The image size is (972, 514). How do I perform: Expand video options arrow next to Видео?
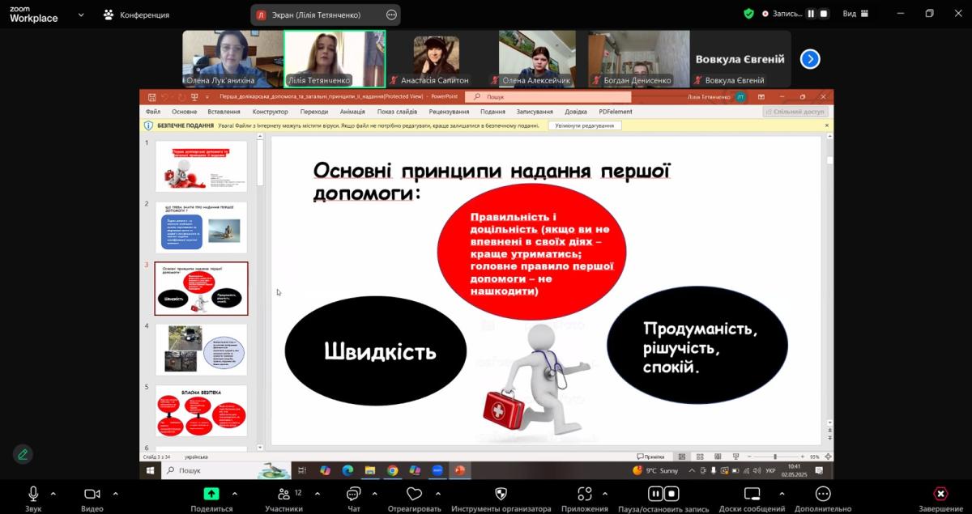tap(115, 494)
